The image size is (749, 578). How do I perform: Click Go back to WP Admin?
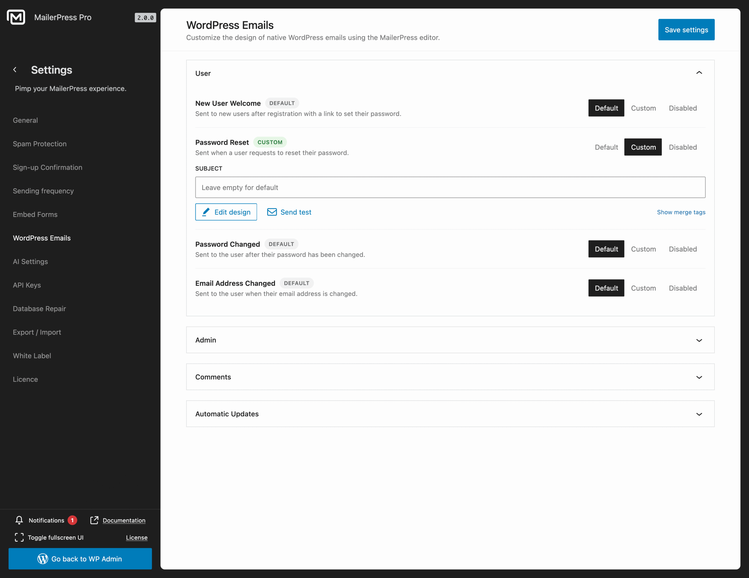pyautogui.click(x=80, y=559)
